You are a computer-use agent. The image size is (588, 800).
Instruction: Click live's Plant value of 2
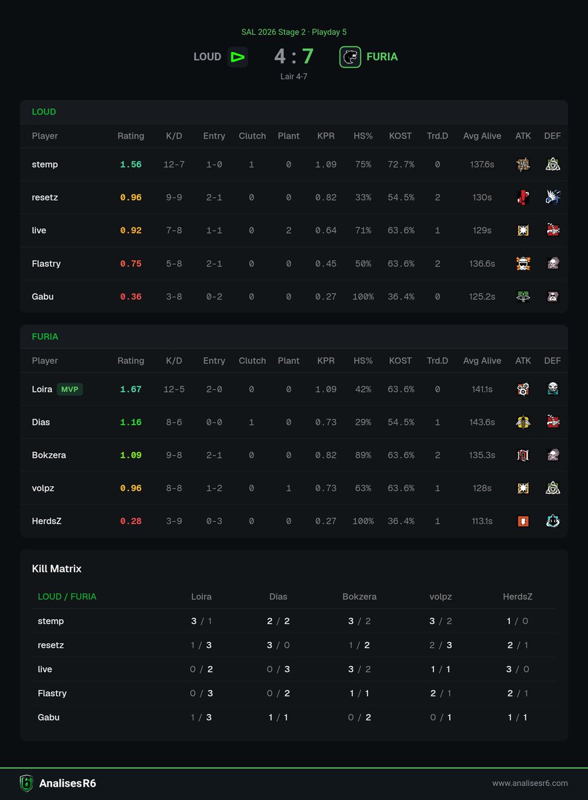tap(289, 231)
